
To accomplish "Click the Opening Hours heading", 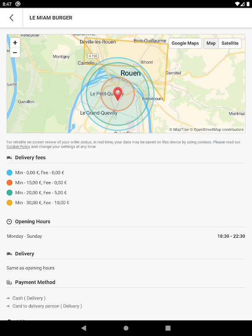I will [33, 222].
